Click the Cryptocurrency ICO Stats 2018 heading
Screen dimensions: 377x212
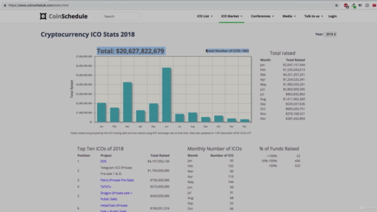pyautogui.click(x=88, y=34)
